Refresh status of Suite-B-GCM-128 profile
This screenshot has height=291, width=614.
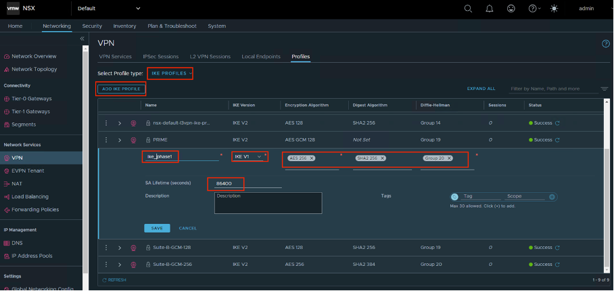(x=558, y=248)
